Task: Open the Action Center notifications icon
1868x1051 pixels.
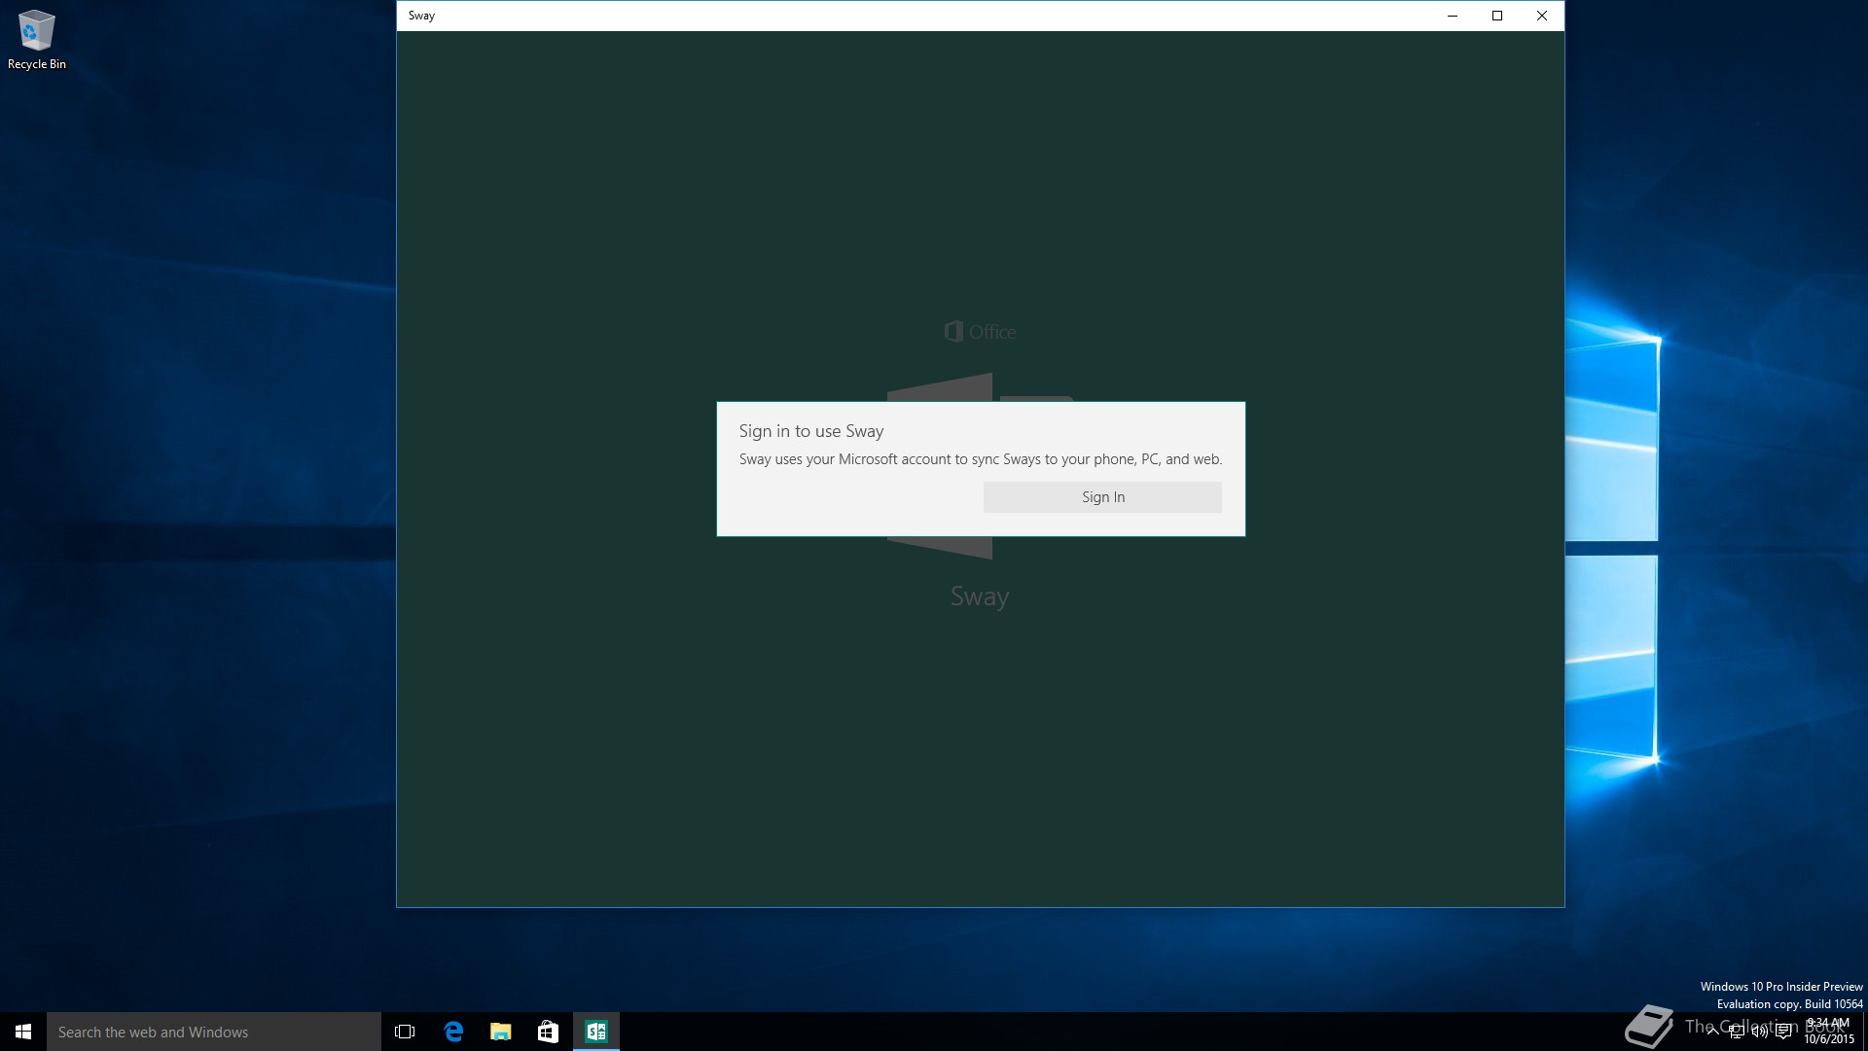Action: pos(1783,1033)
